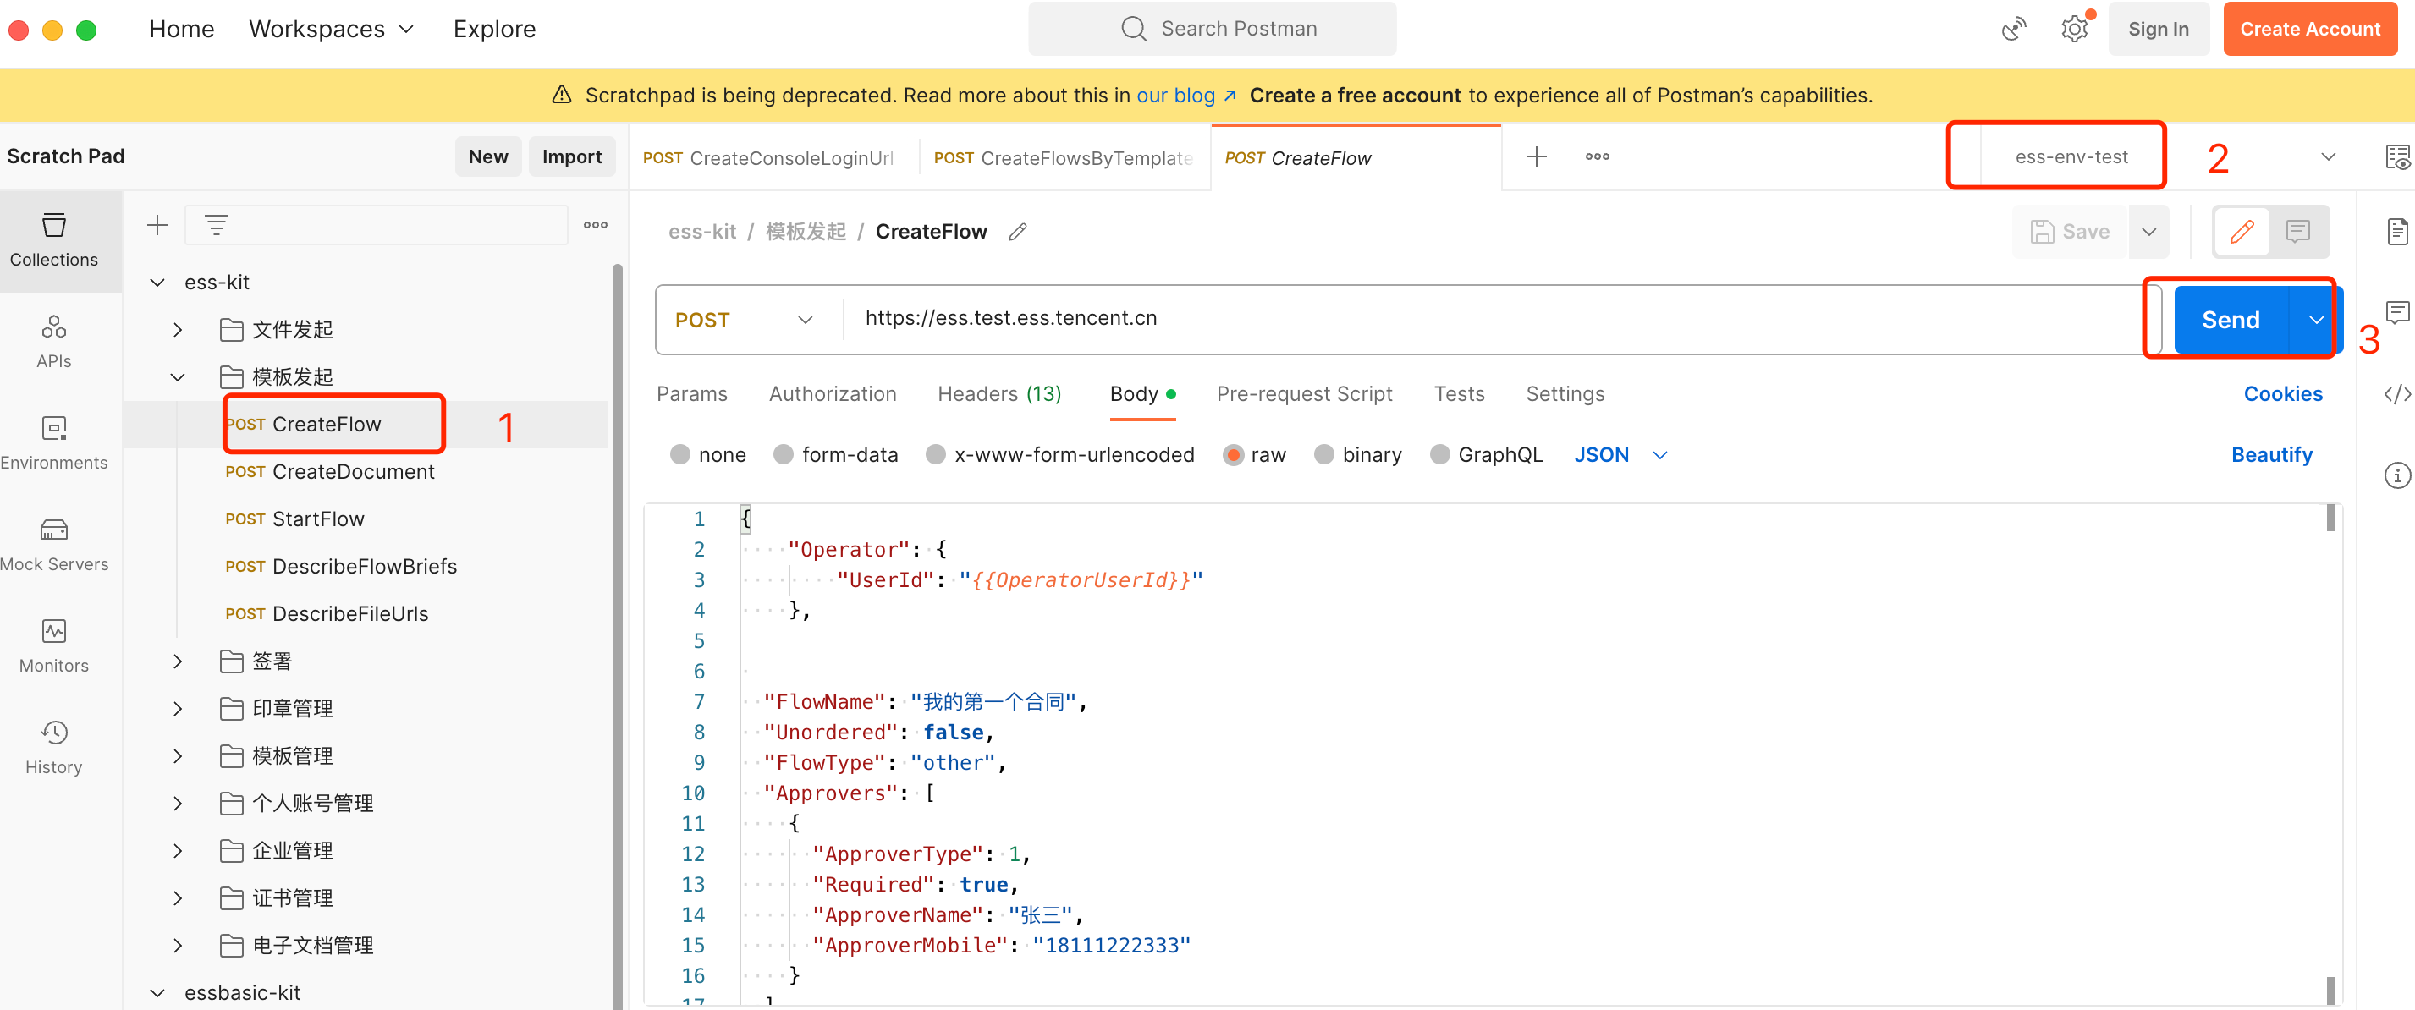Expand the 文件发起 folder
The image size is (2415, 1010).
tap(177, 329)
